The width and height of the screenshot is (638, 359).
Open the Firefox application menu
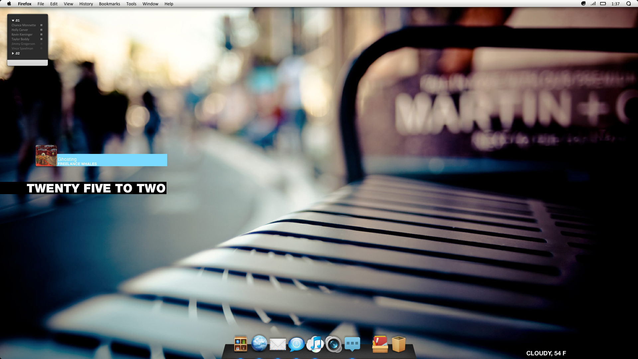(x=25, y=4)
